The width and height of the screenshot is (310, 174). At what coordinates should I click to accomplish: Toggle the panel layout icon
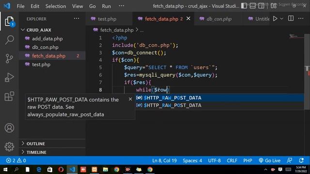coord(252,6)
